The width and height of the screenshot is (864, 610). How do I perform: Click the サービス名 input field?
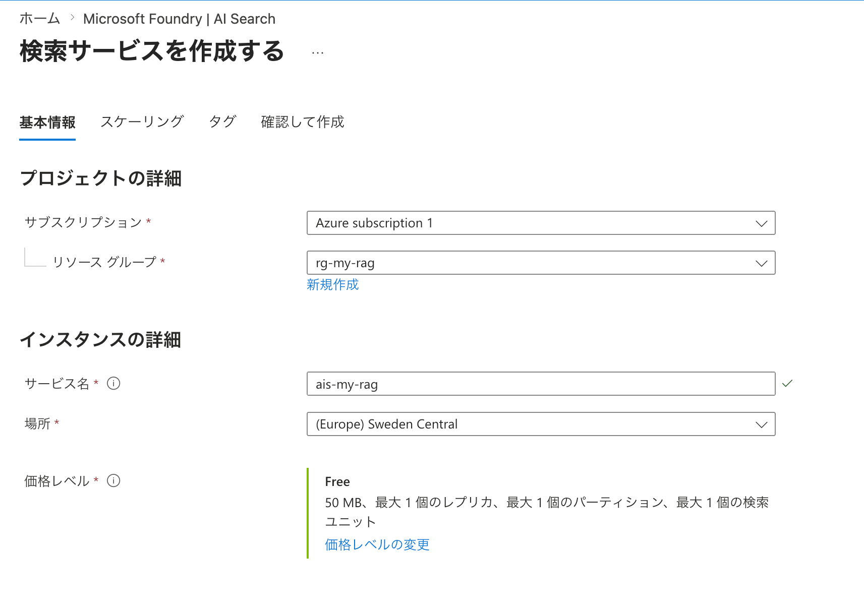pos(541,384)
